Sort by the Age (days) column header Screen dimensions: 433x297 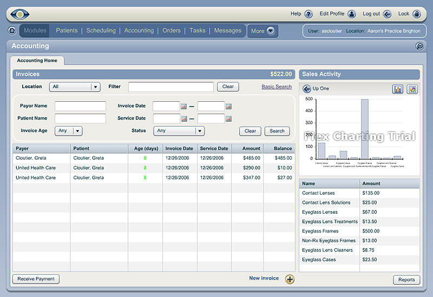(146, 148)
